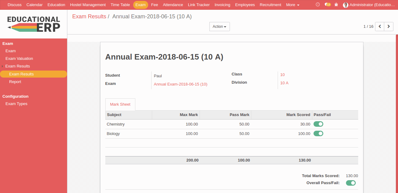Switch to the Mark Sheet tab

click(x=120, y=104)
